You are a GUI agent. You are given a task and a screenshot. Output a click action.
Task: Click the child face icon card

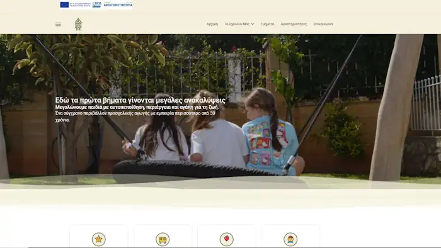tap(290, 239)
